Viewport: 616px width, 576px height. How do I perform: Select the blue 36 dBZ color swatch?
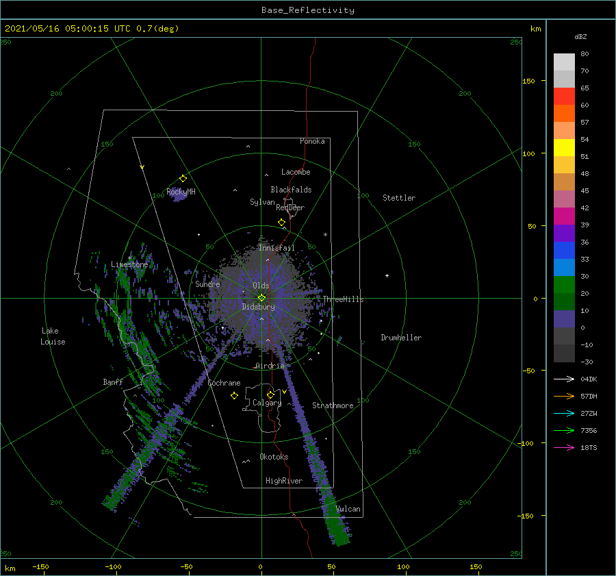tap(564, 251)
